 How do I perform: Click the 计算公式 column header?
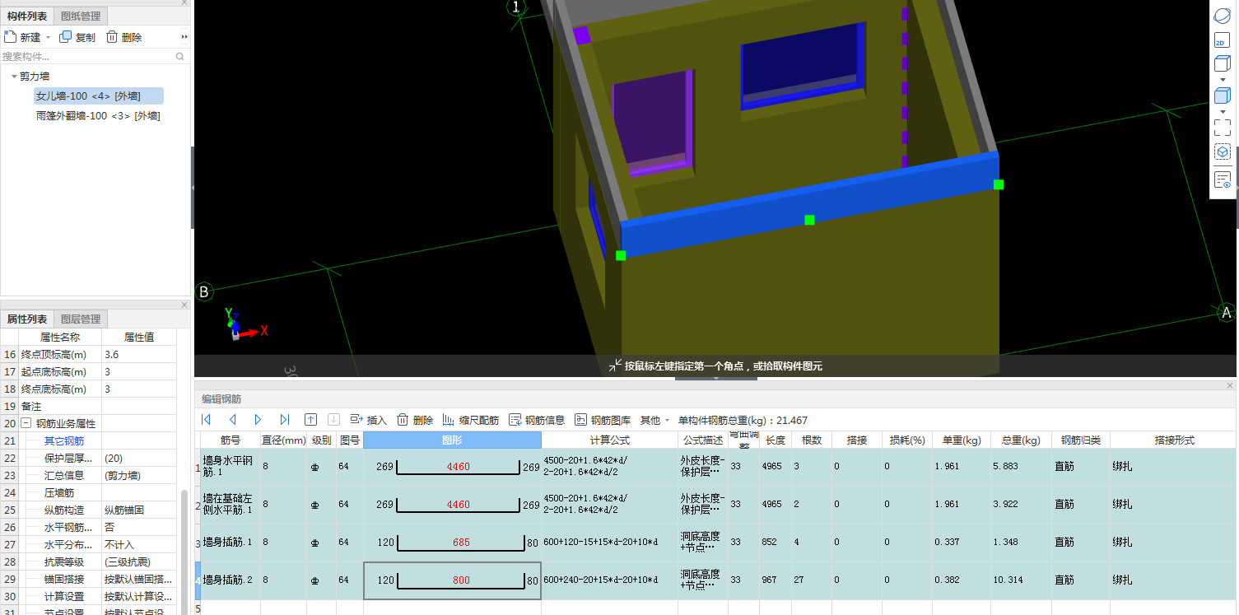pos(609,440)
